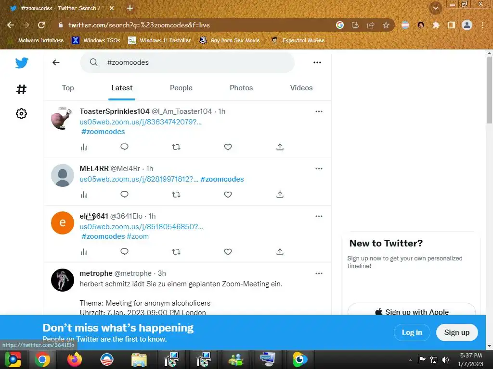
Task: Click the address bar URL
Action: point(139,25)
